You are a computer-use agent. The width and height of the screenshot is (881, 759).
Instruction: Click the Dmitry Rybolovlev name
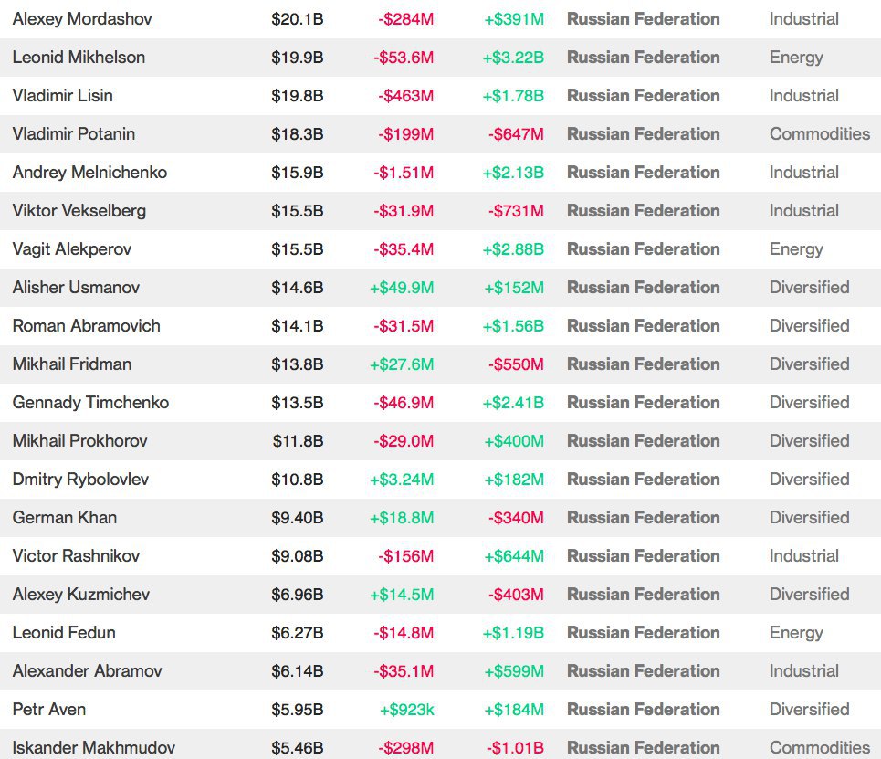[80, 479]
